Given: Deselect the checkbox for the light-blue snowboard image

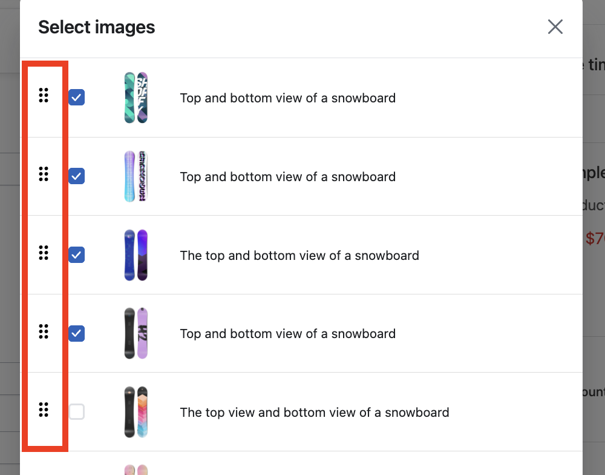Looking at the screenshot, I should 77,176.
